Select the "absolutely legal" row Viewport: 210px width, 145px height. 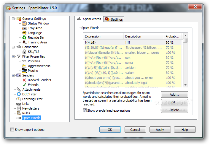pos(132,83)
